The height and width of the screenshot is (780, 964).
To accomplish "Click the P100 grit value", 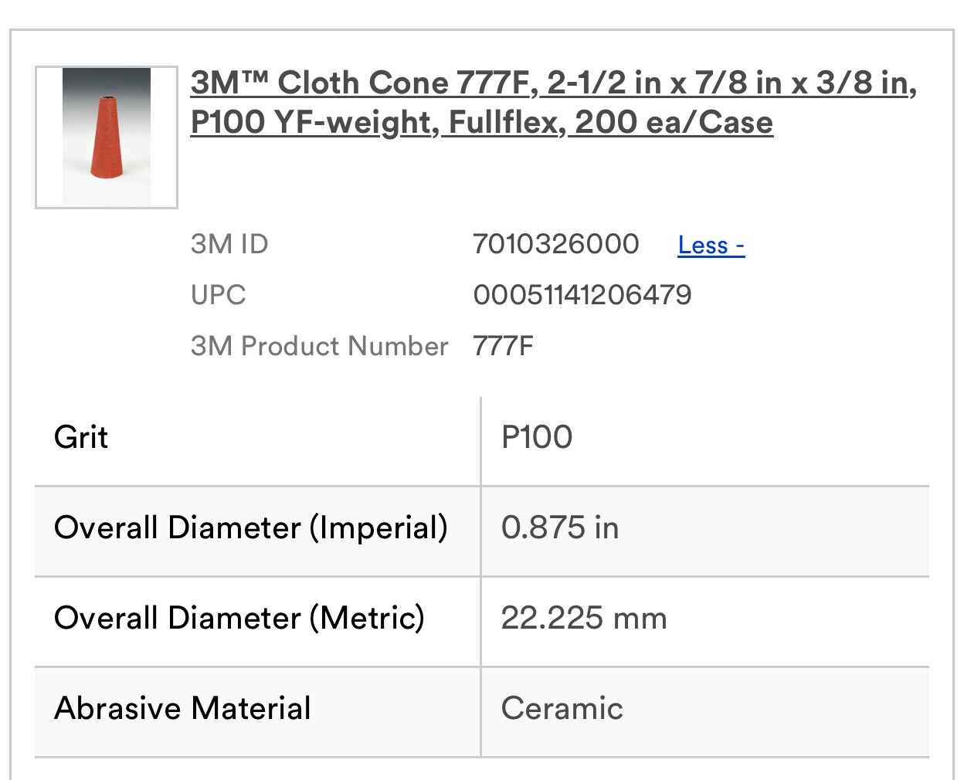I will pyautogui.click(x=537, y=438).
